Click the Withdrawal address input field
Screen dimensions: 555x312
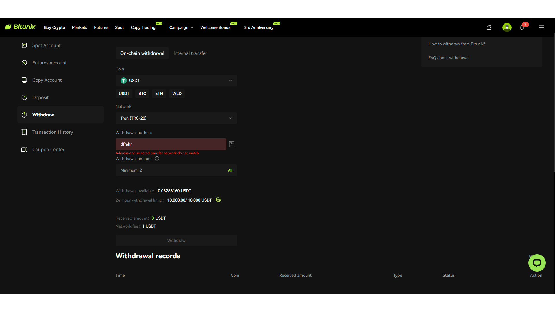171,144
